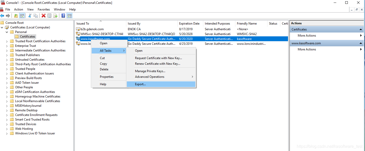Image resolution: width=365 pixels, height=151 pixels.
Task: Click the Other People folder icon
Action: tap(12, 87)
